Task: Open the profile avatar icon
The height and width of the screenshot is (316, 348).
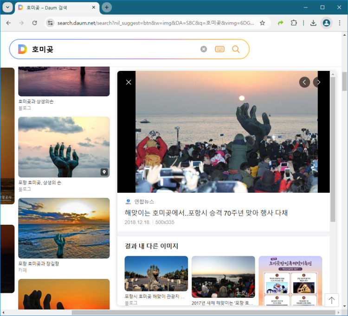Action: point(326,23)
